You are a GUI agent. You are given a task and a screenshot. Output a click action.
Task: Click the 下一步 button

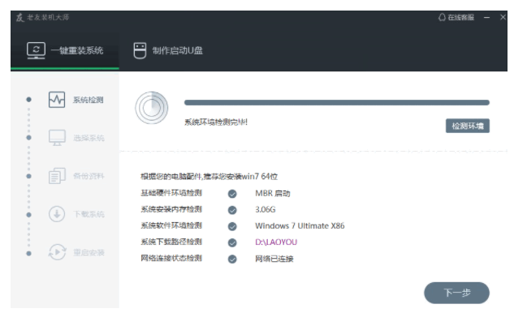coord(456,293)
